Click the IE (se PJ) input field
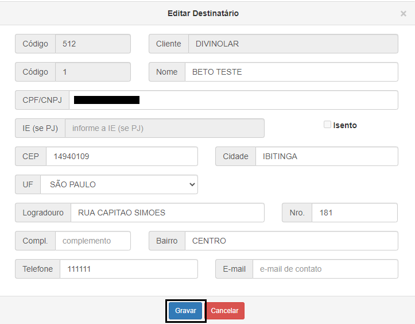This screenshot has height=324, width=415. click(165, 128)
